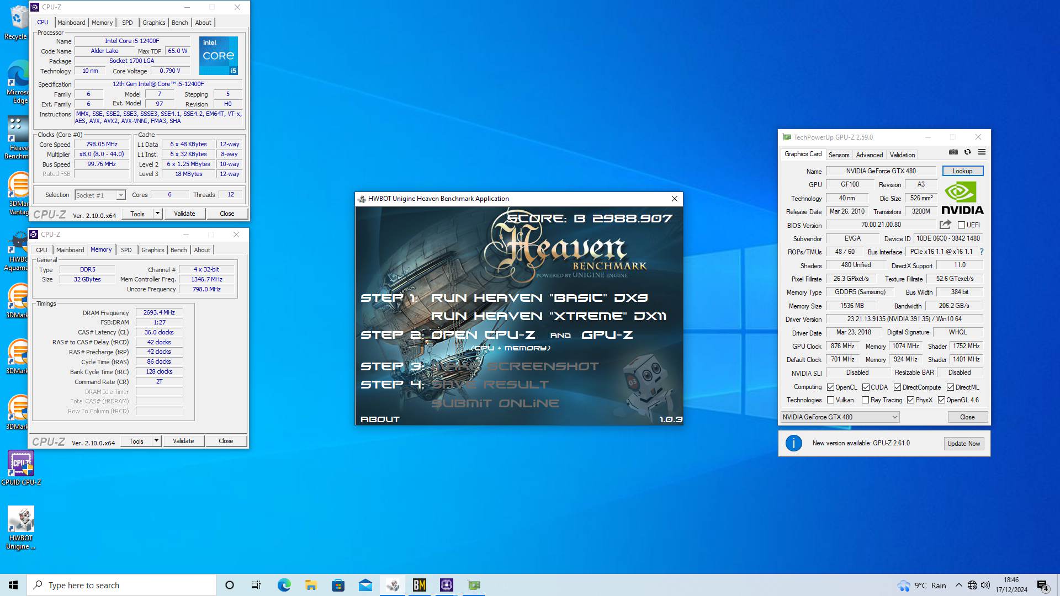Viewport: 1060px width, 596px height.
Task: Click Intel Core i5 logo badge
Action: [x=219, y=55]
